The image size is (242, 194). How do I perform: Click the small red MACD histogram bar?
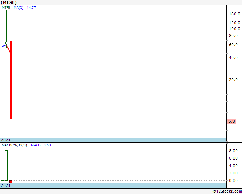click(11, 182)
